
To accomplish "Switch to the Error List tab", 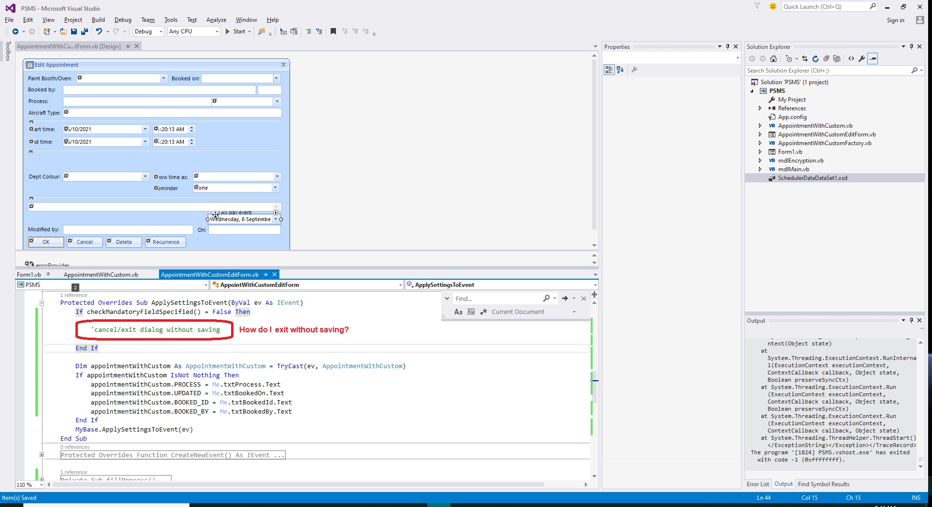I will tap(757, 484).
